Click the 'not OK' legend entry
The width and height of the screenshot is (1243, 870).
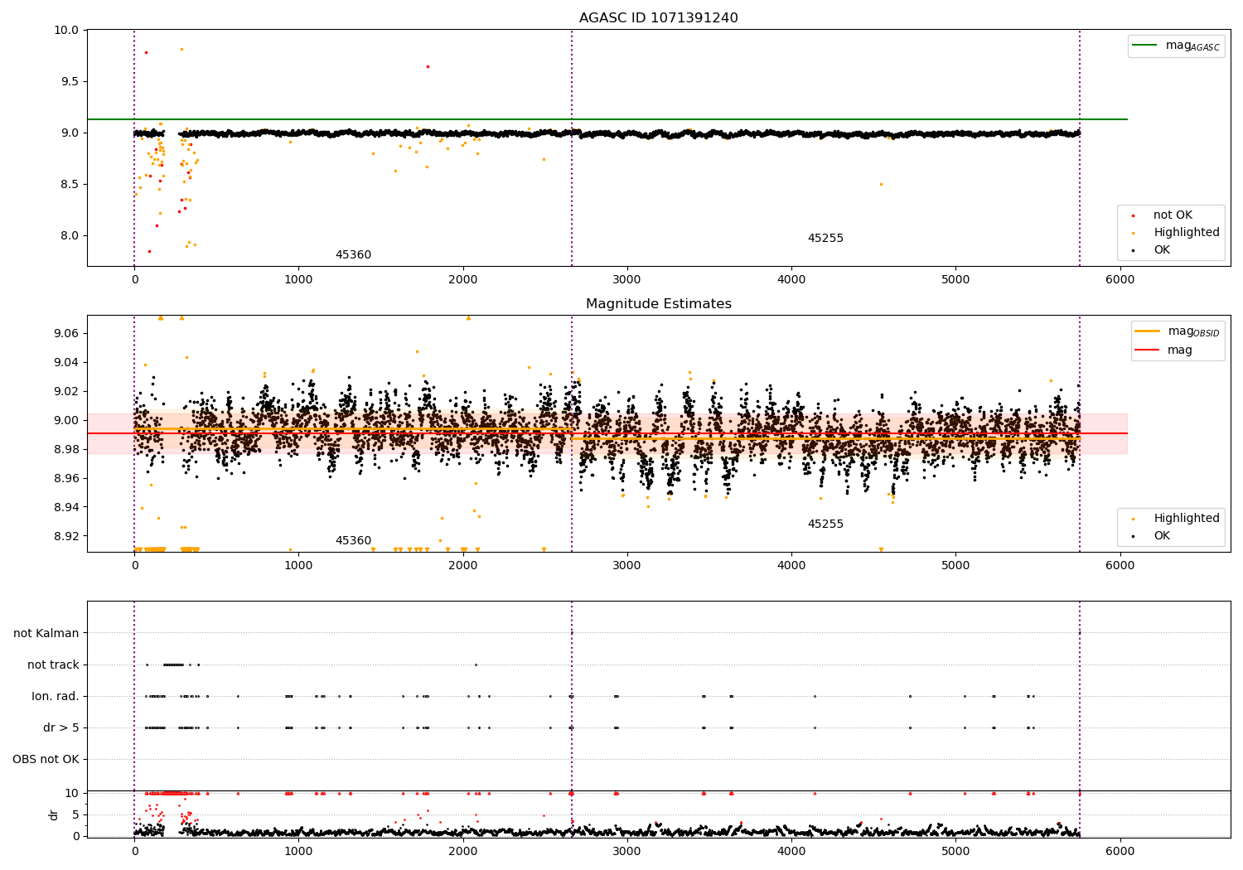pyautogui.click(x=1173, y=215)
